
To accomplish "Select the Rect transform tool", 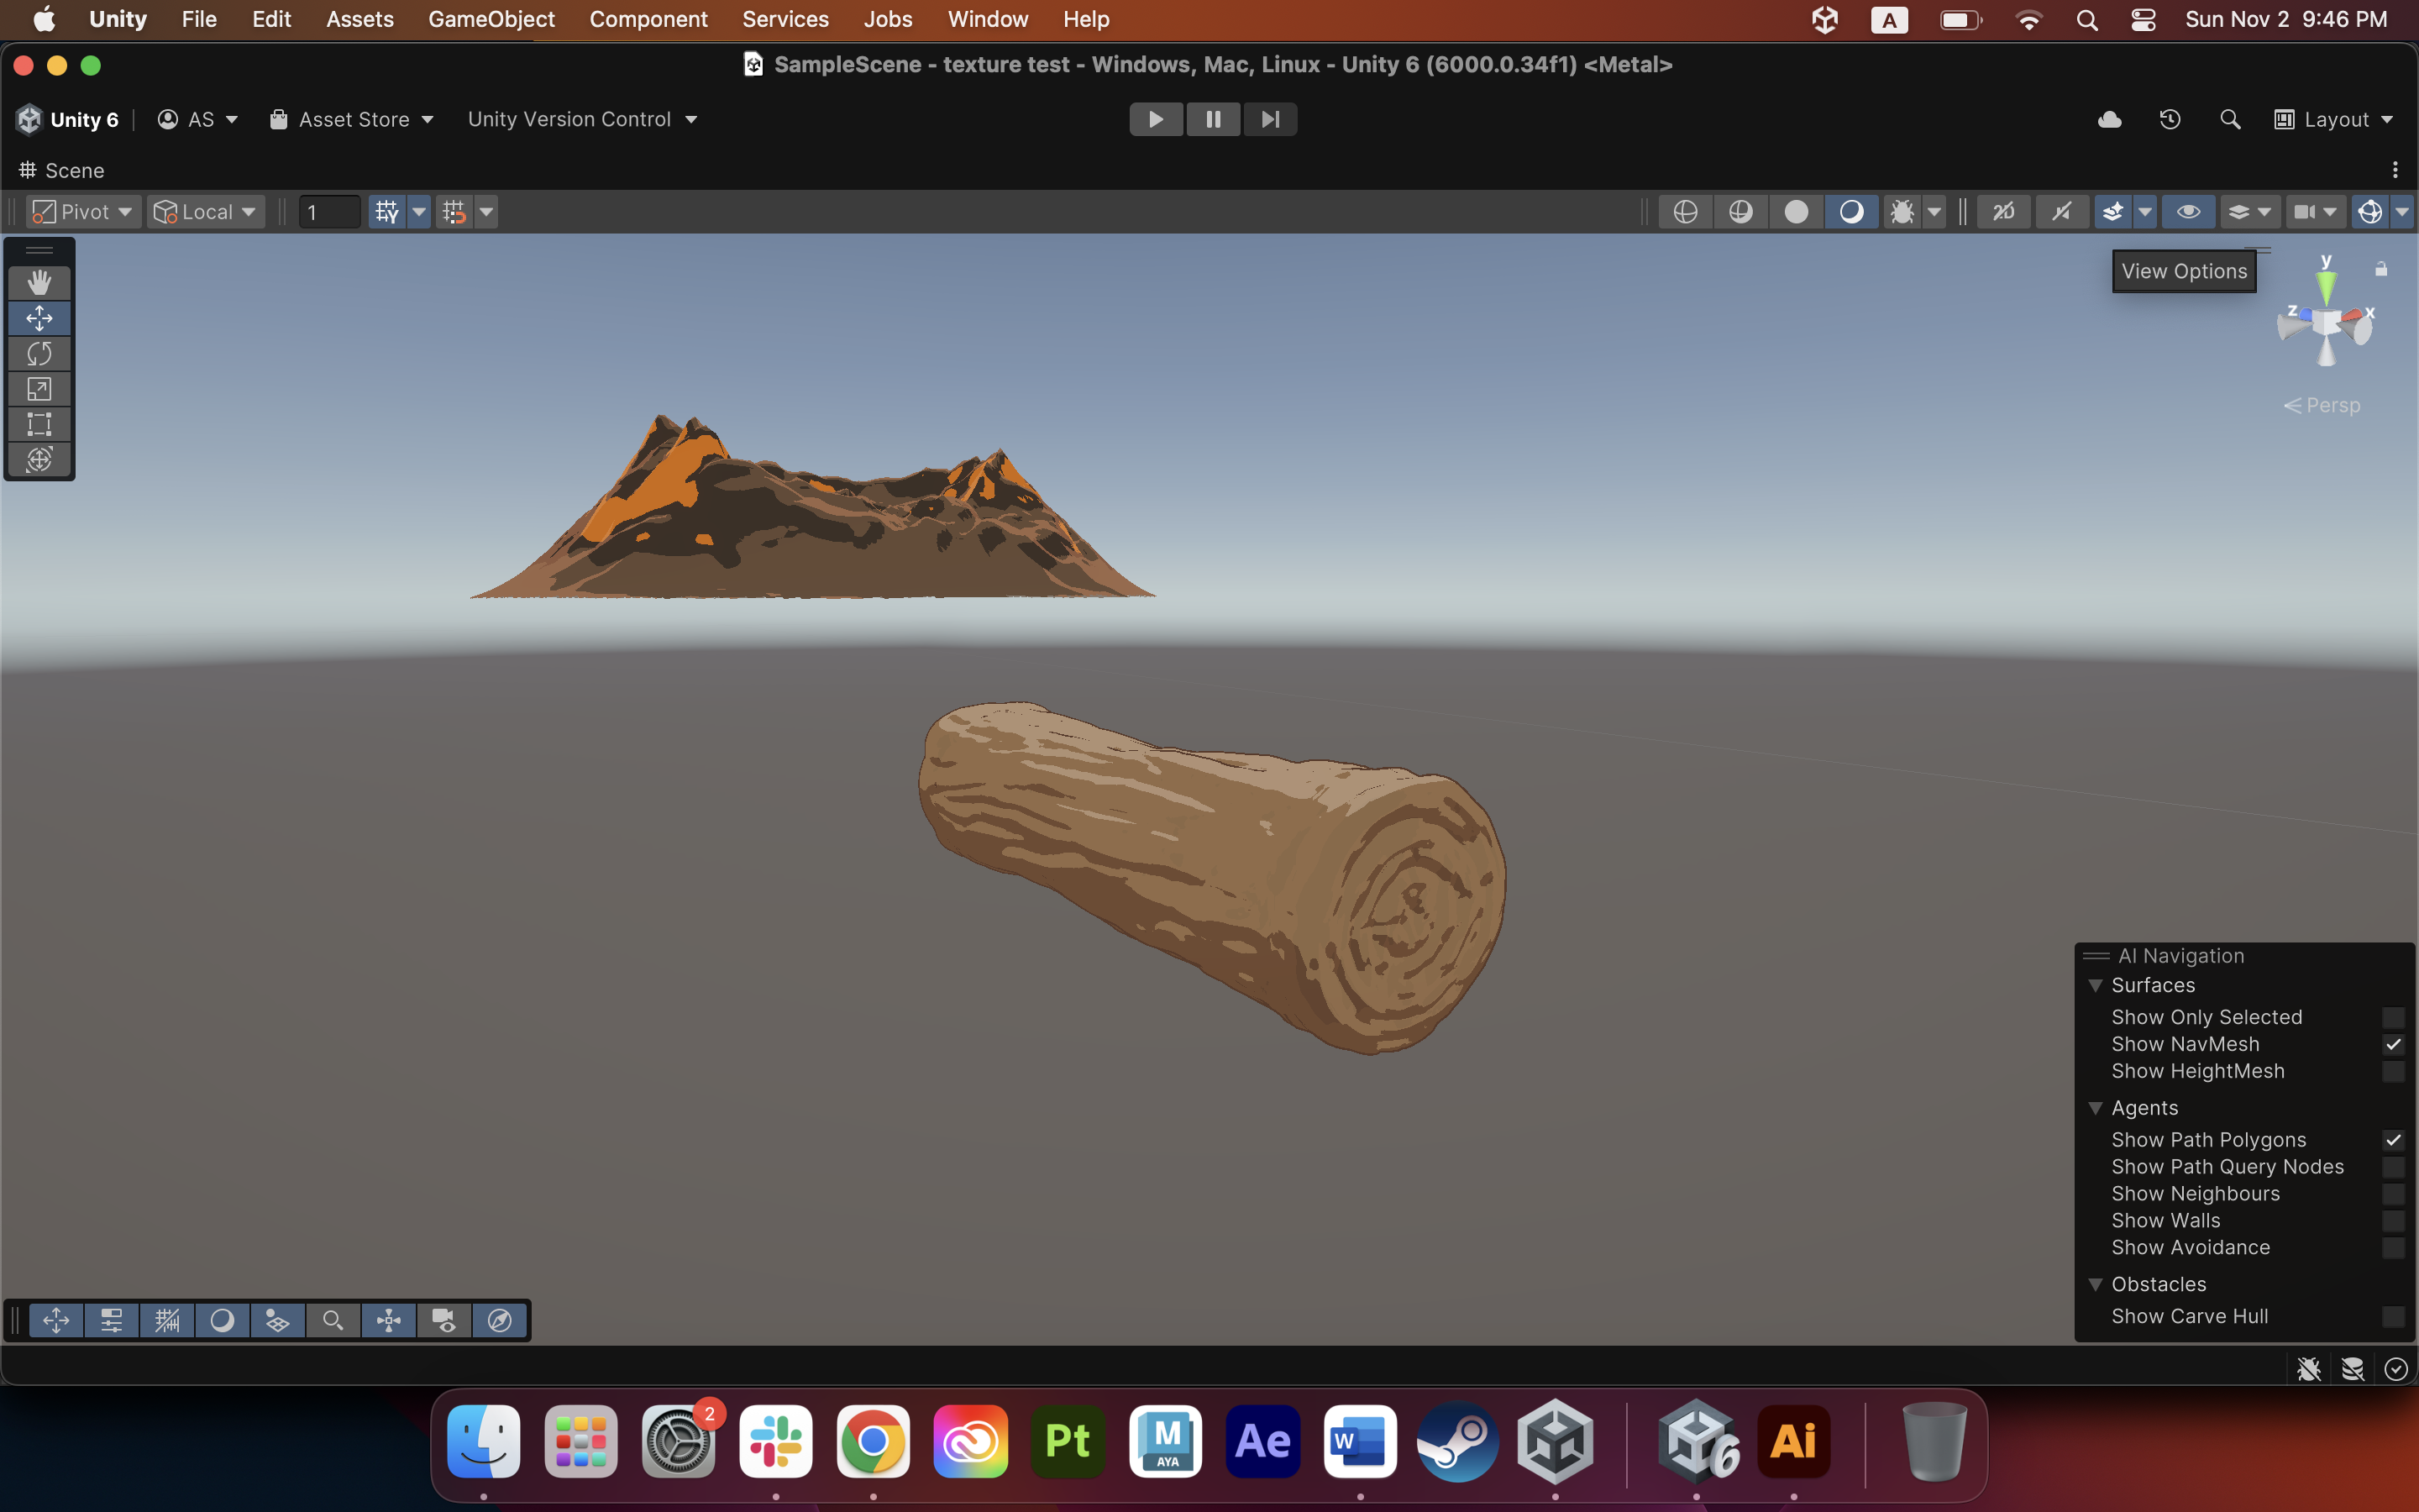I will pyautogui.click(x=39, y=424).
